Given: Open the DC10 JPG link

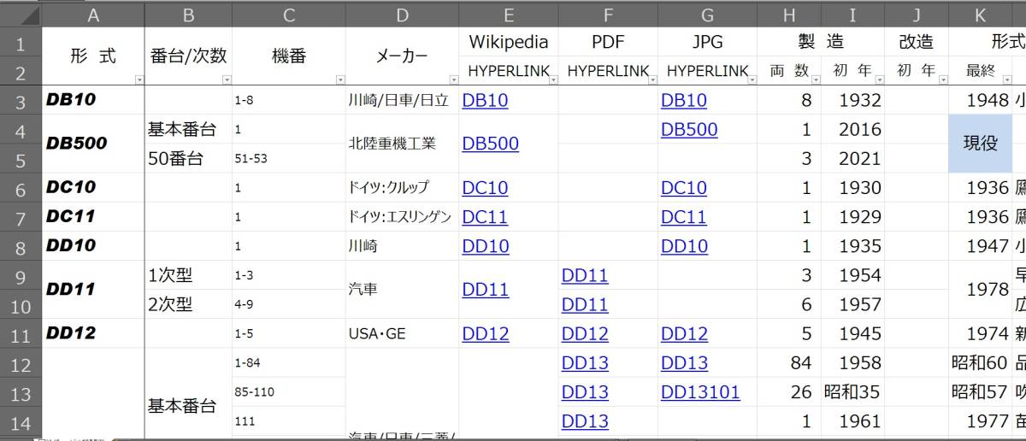Looking at the screenshot, I should point(684,188).
